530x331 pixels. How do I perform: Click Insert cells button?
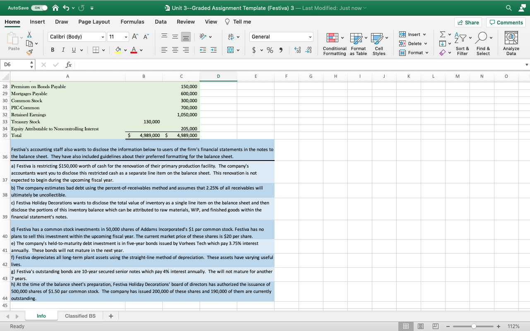413,34
